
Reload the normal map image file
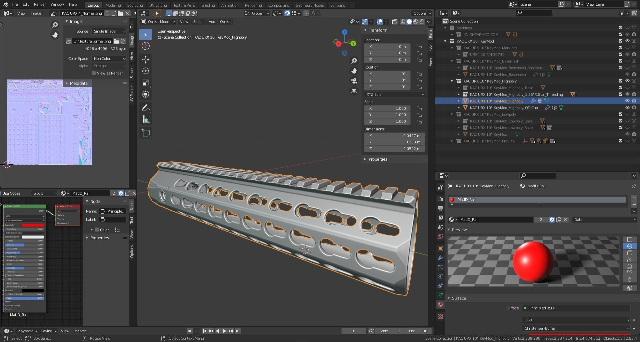click(x=123, y=41)
